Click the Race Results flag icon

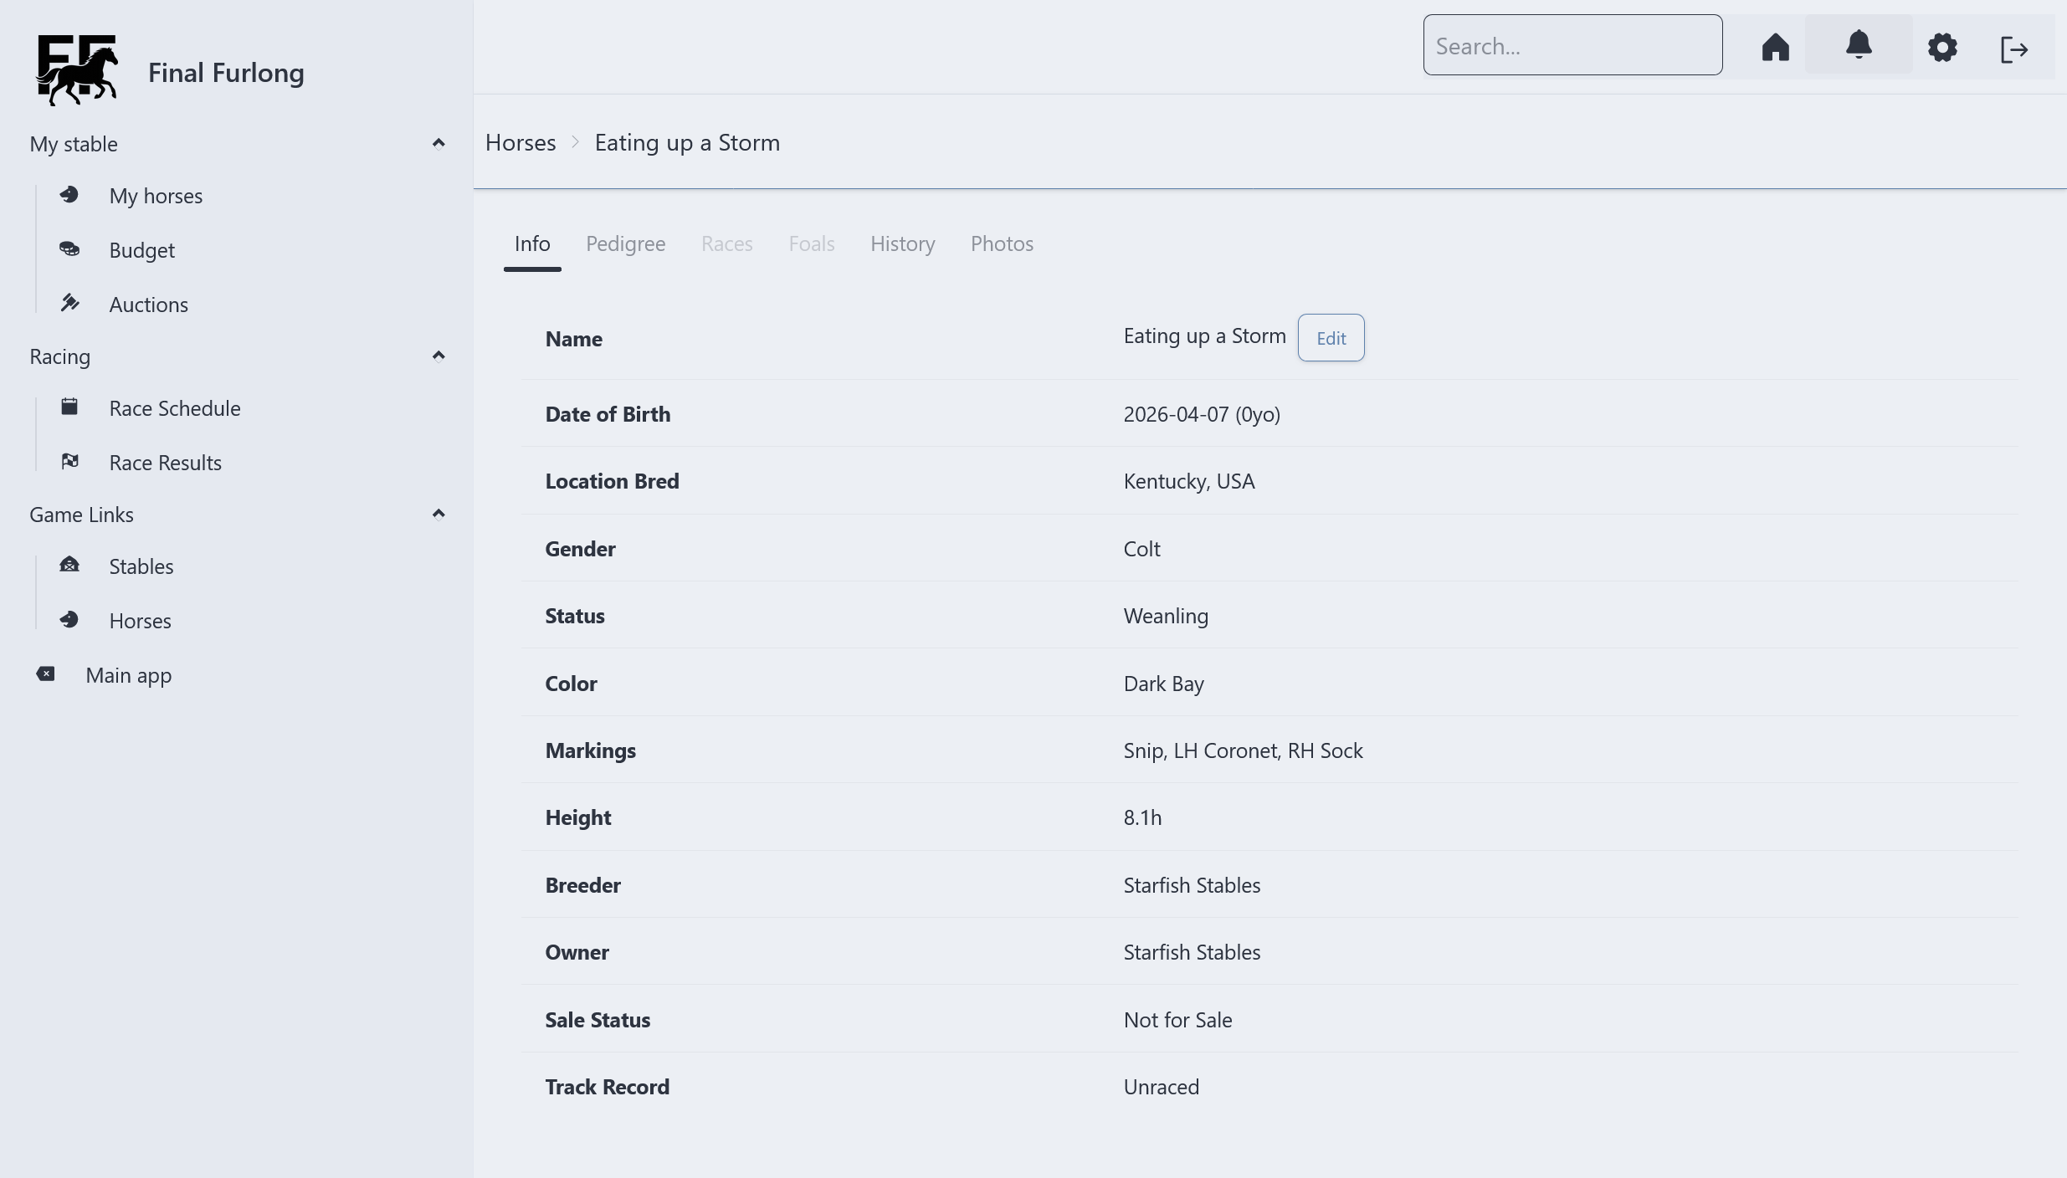69,462
